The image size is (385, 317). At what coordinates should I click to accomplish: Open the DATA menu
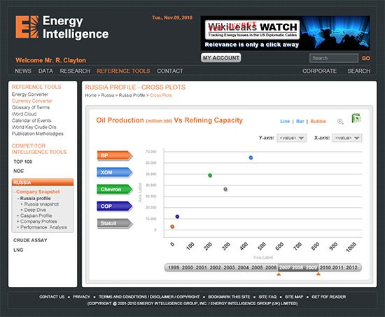click(x=45, y=71)
